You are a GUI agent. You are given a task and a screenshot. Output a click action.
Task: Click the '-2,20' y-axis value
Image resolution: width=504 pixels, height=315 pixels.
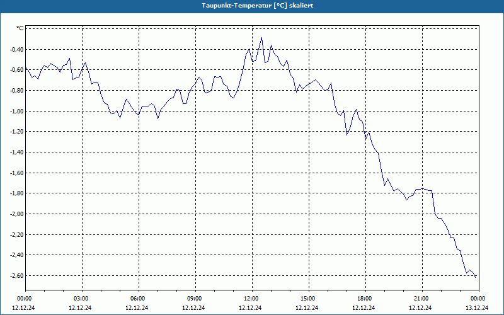pos(18,234)
